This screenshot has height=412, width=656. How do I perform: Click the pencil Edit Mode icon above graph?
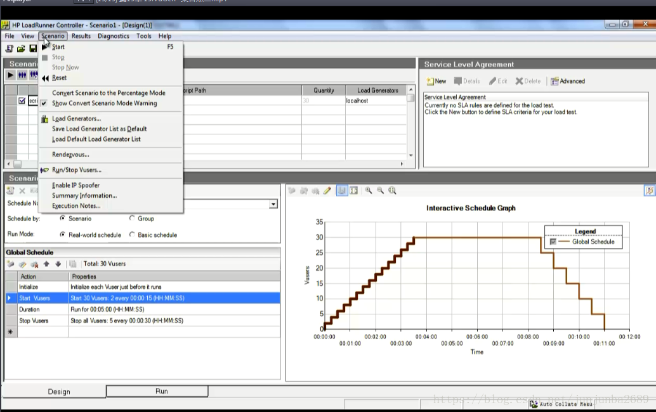[327, 191]
